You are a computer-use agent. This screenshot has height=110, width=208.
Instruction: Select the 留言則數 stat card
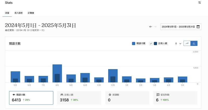coord(175,98)
